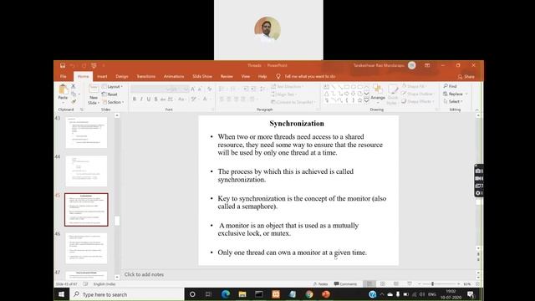Open Microsoft Edge from taskbar
Image resolution: width=535 pixels, height=301 pixels.
pos(226,294)
